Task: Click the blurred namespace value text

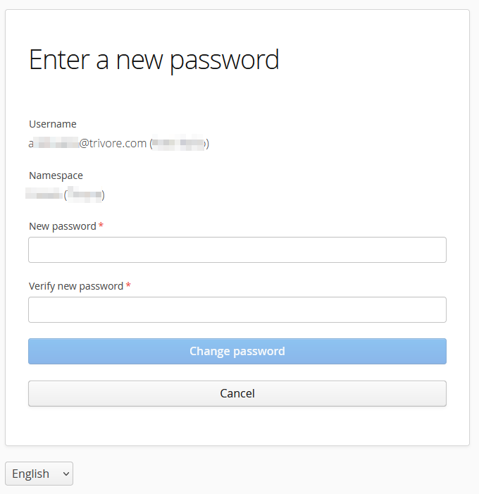Action: [45, 195]
